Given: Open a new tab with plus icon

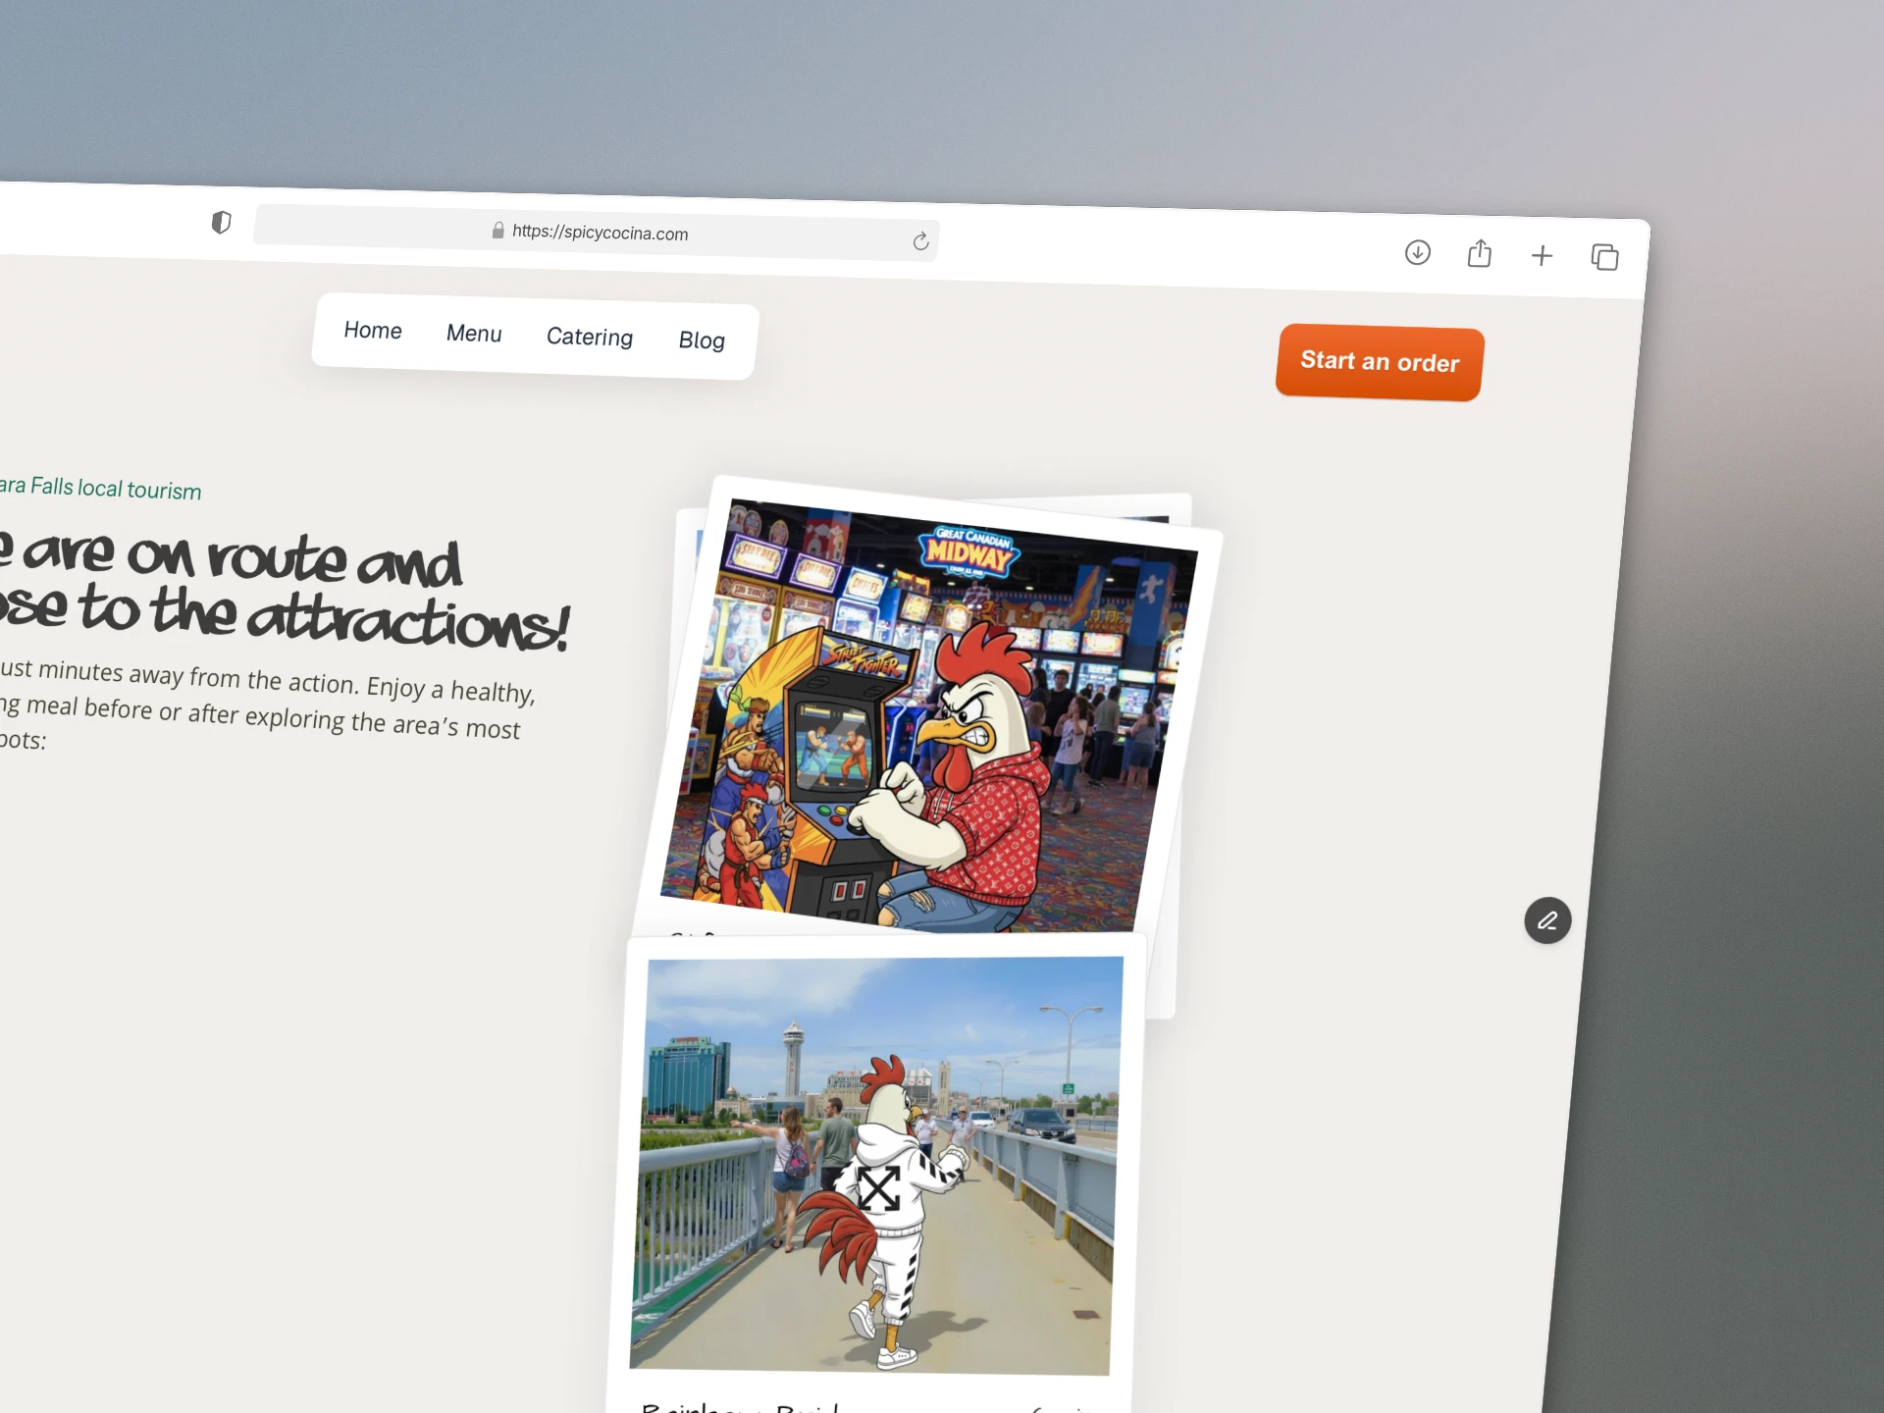Looking at the screenshot, I should [x=1542, y=256].
